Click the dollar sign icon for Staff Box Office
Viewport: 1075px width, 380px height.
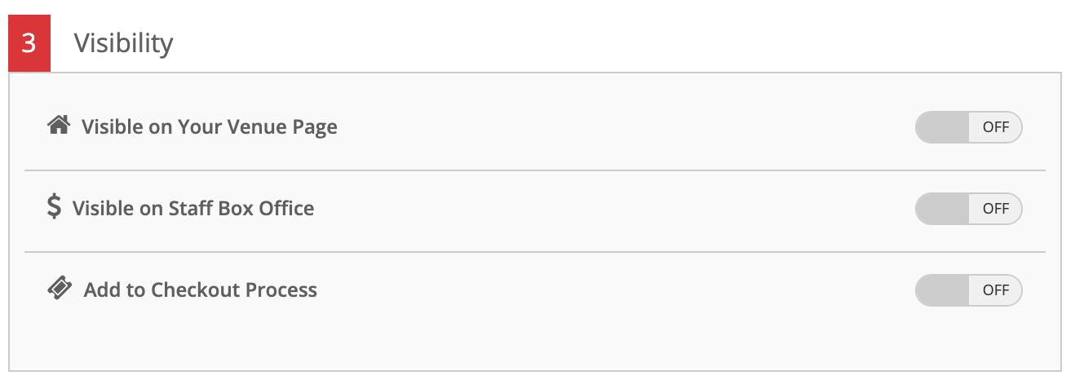pos(54,207)
